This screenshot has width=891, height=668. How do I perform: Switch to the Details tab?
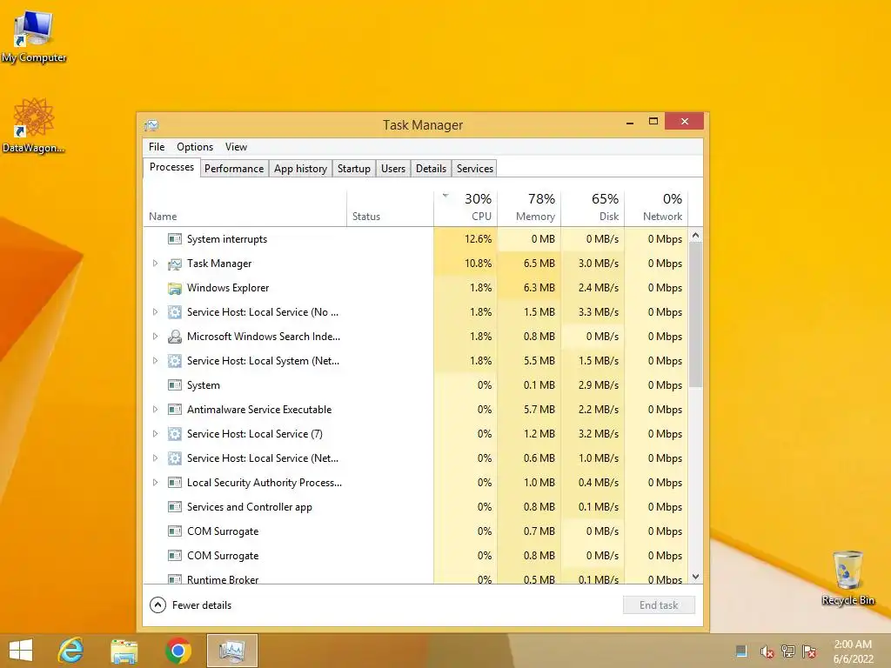pyautogui.click(x=431, y=169)
